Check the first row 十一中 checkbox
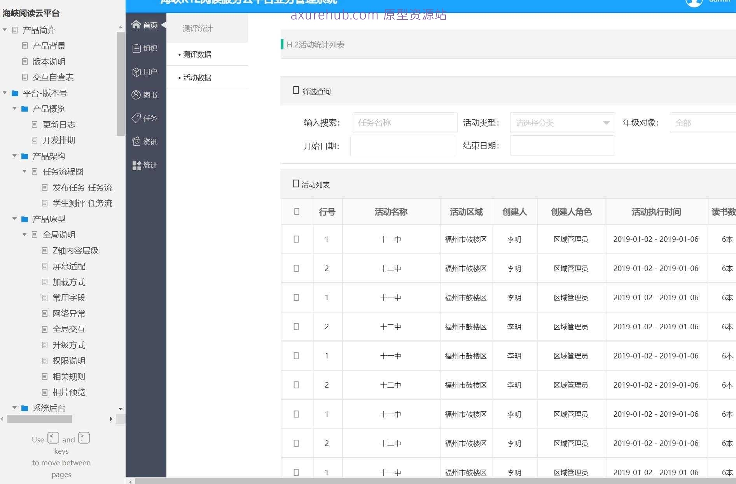The width and height of the screenshot is (736, 484). coord(296,239)
